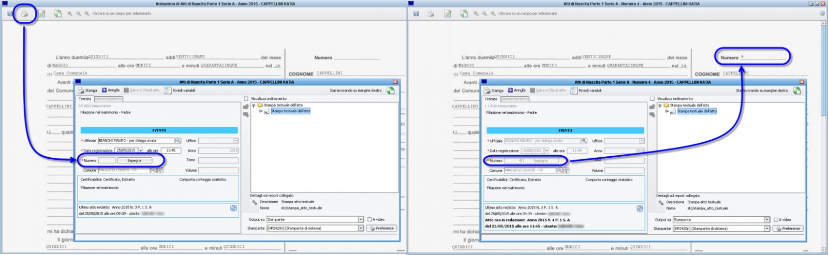The width and height of the screenshot is (828, 255).
Task: Tick Visualizza ordinamento in Anteprima screen's dialog
Action: pyautogui.click(x=246, y=99)
